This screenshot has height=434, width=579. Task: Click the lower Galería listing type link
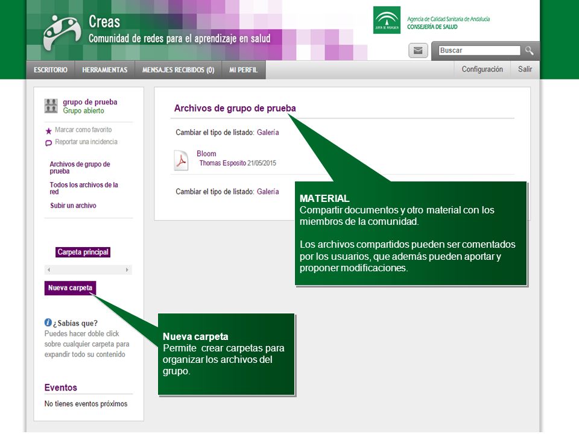(x=268, y=192)
